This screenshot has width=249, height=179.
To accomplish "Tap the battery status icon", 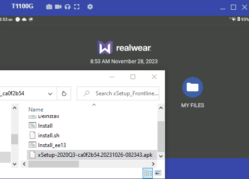I will pos(239,19).
